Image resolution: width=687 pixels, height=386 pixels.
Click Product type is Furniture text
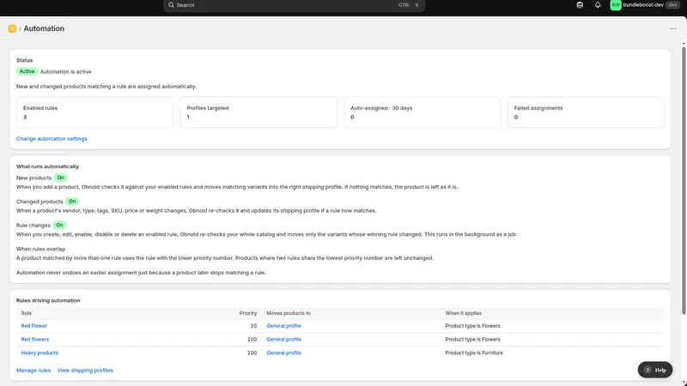pyautogui.click(x=474, y=353)
